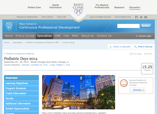Image resolution: width=157 pixels, height=114 pixels.
Task: Open Patient Care in the top navigation
Action: [34, 8]
